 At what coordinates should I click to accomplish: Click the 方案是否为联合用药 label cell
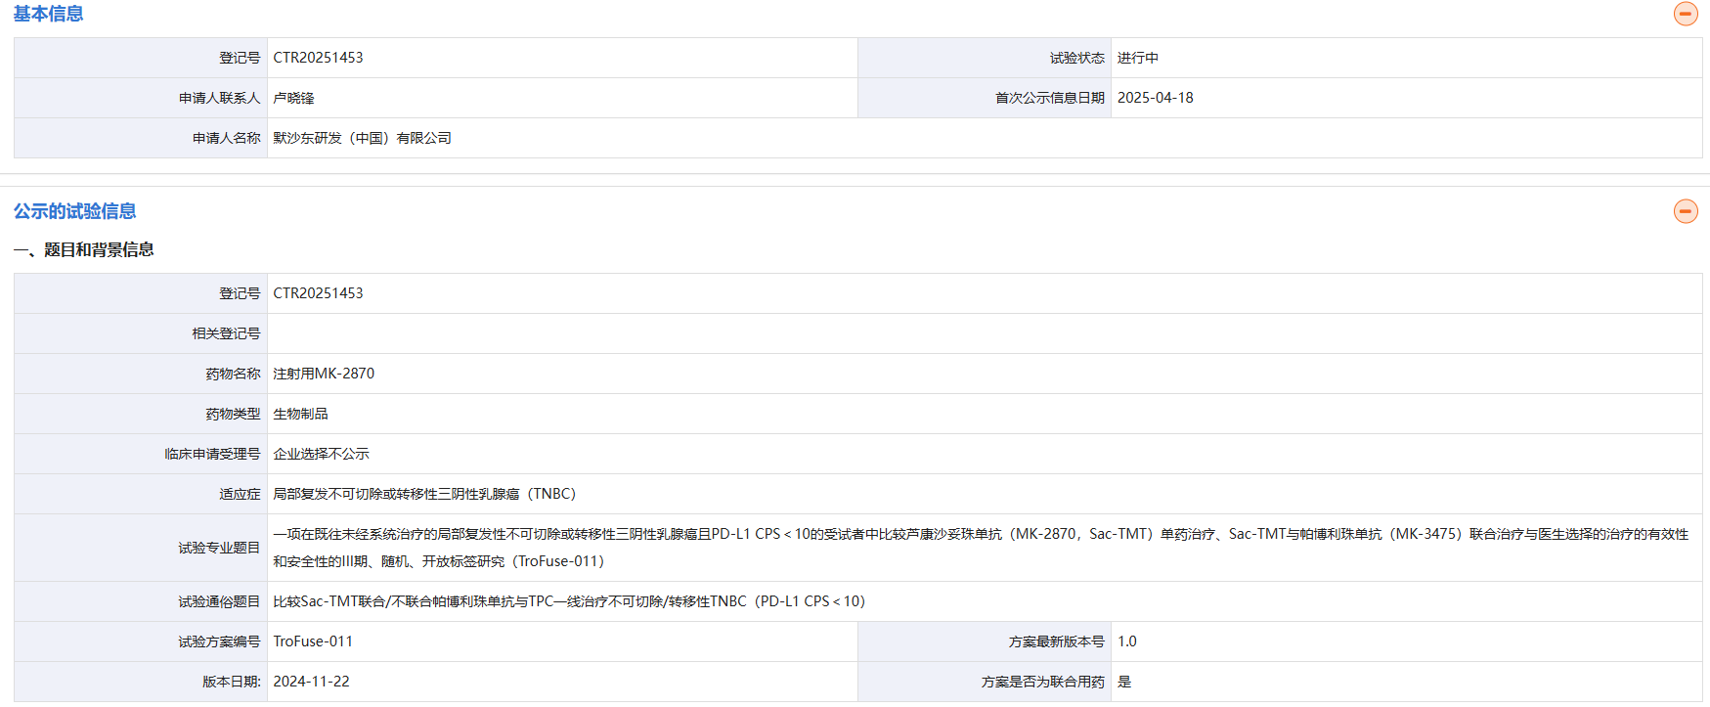[985, 682]
